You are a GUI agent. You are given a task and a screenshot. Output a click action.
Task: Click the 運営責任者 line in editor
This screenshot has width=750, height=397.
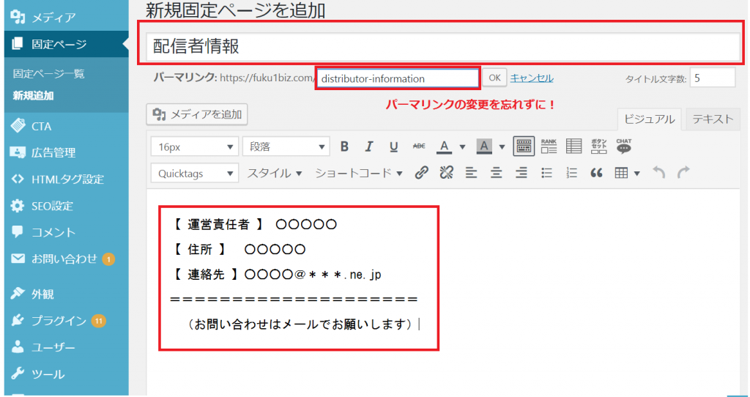253,224
